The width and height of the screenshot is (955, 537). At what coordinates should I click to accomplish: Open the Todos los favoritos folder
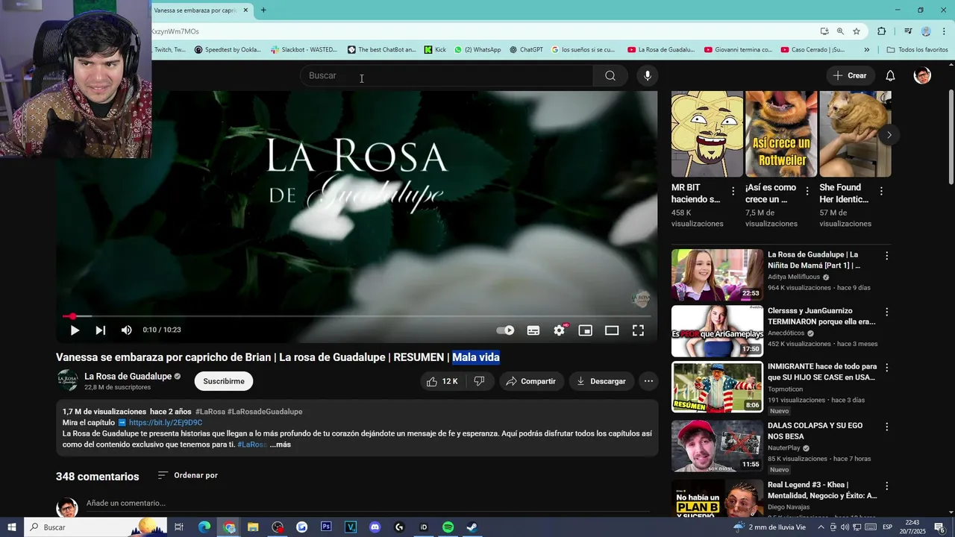coord(917,50)
